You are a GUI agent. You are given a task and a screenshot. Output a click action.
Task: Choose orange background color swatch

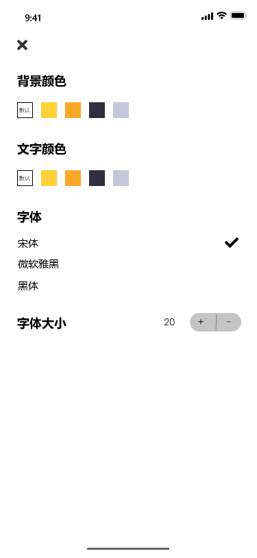[x=73, y=110]
